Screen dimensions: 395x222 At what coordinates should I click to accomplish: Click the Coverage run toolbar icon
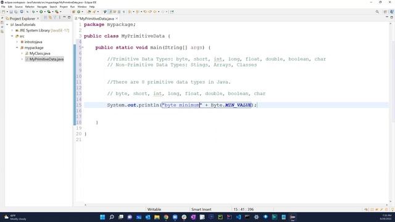(x=49, y=12)
